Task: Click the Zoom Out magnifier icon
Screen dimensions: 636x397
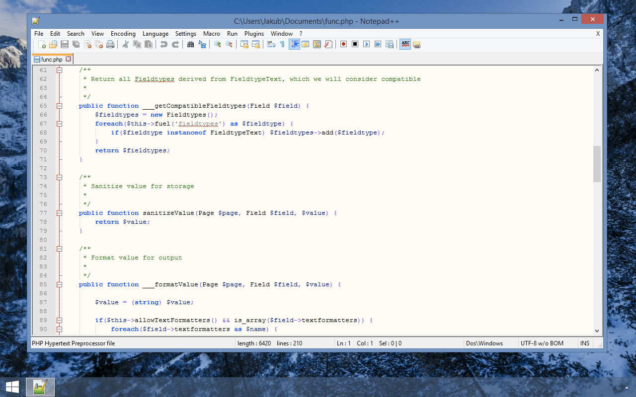Action: (x=229, y=44)
